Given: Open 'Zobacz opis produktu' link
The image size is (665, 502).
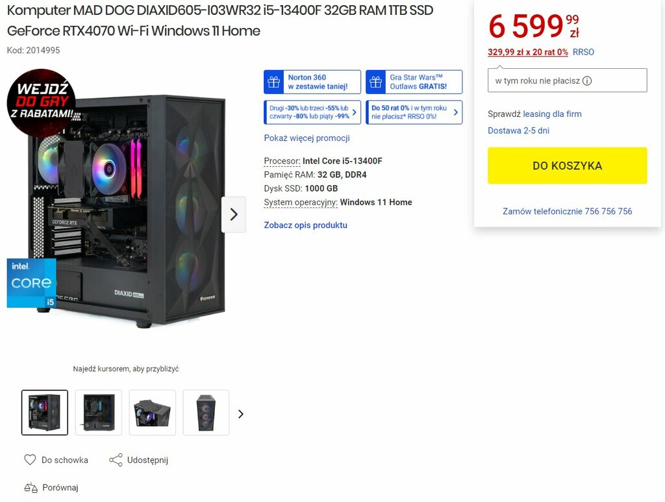Looking at the screenshot, I should click(305, 225).
